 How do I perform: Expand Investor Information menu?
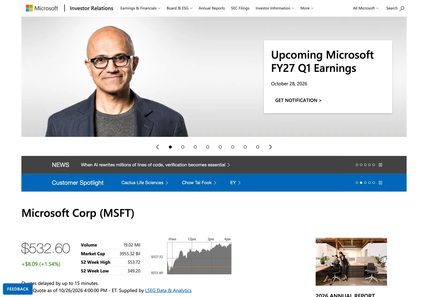click(275, 8)
